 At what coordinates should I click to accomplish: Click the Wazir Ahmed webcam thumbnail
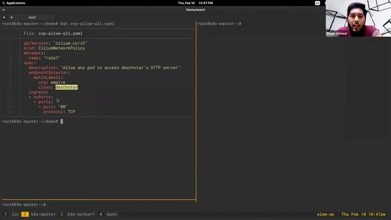(358, 18)
